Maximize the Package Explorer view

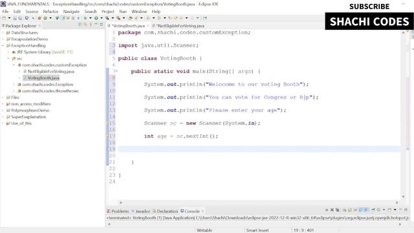point(102,25)
